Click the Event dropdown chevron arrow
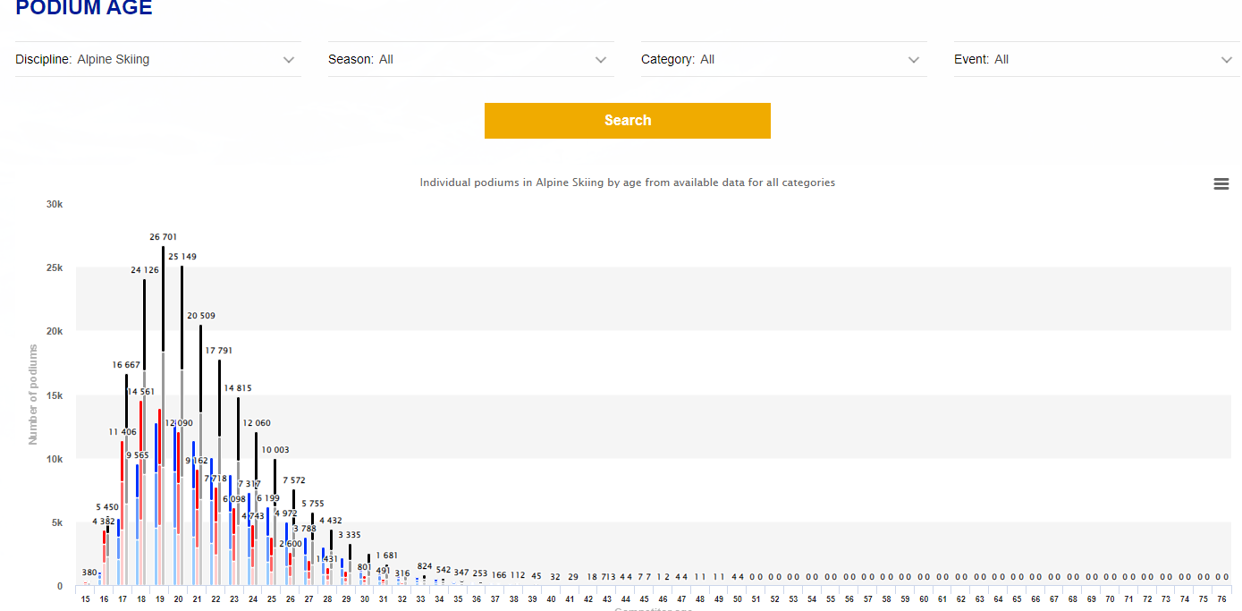This screenshot has height=611, width=1242. click(x=1226, y=60)
